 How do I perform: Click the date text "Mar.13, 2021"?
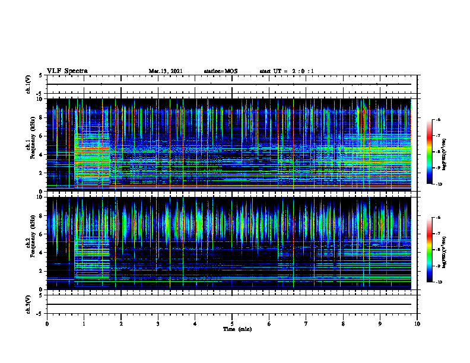click(x=166, y=71)
